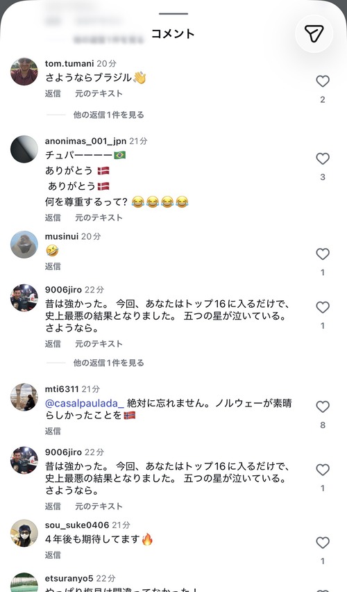Like anonimas_001_jpn's comment
This screenshot has width=347, height=592.
[x=323, y=158]
